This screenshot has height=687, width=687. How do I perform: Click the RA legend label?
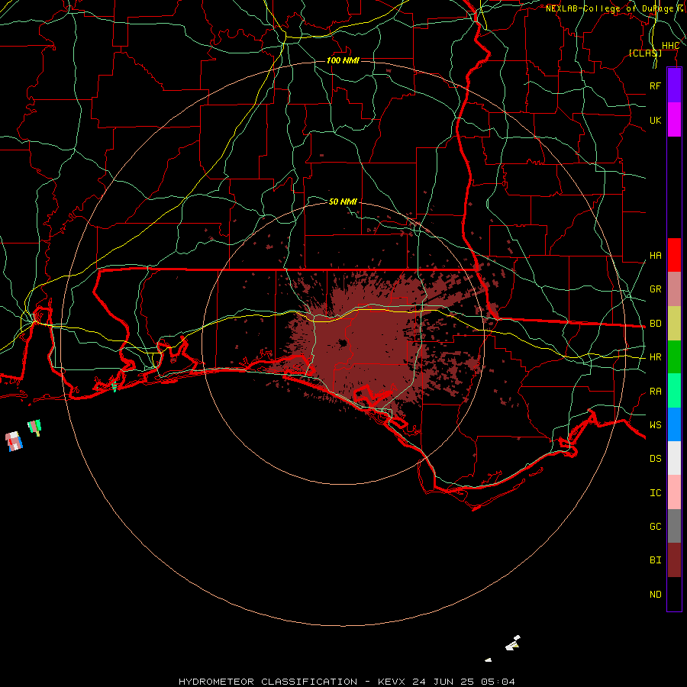coord(655,392)
